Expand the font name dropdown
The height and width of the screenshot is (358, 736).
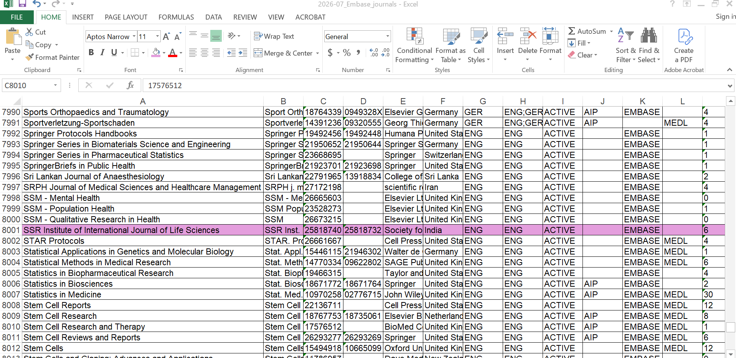[x=134, y=36]
